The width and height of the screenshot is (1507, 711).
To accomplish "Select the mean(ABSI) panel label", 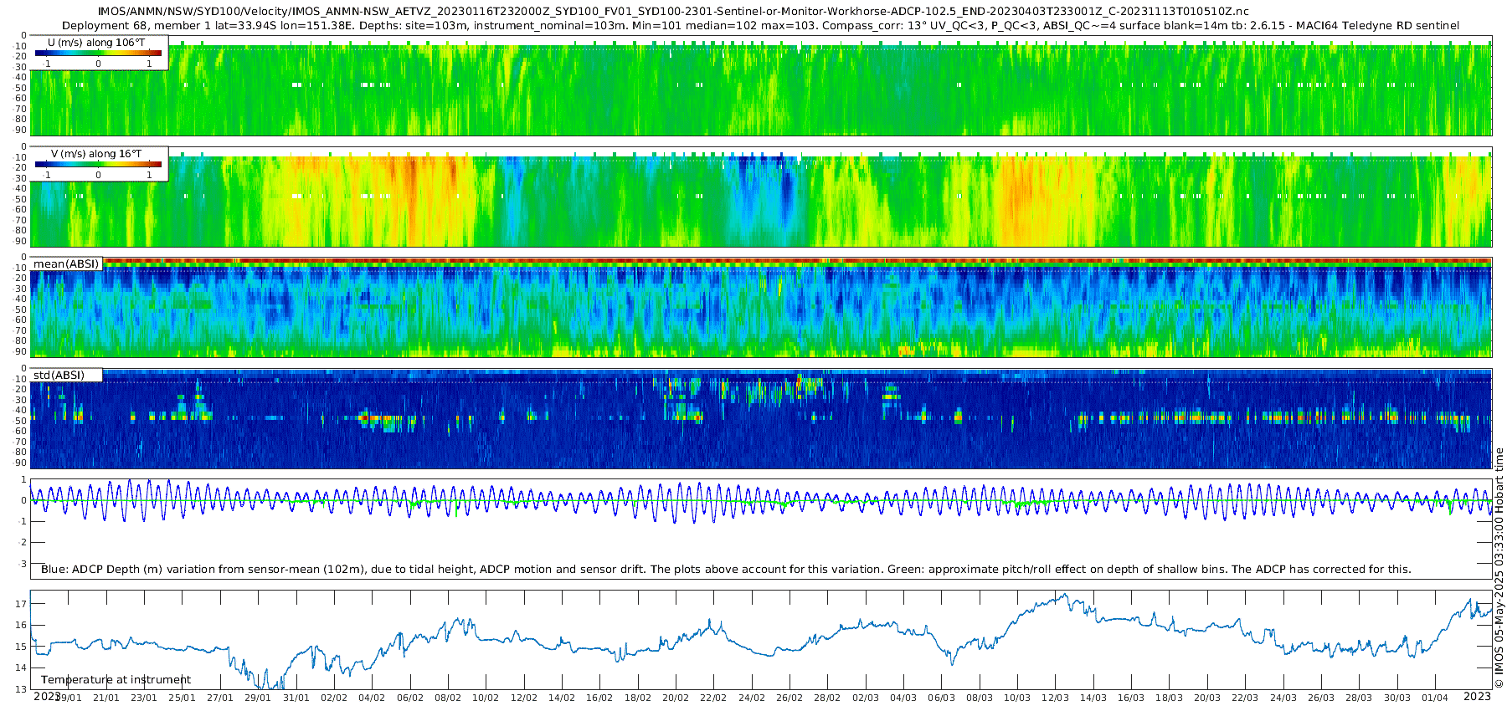I will point(66,263).
